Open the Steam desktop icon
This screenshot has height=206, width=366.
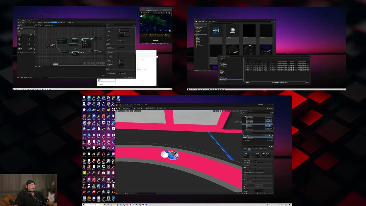coord(108,116)
